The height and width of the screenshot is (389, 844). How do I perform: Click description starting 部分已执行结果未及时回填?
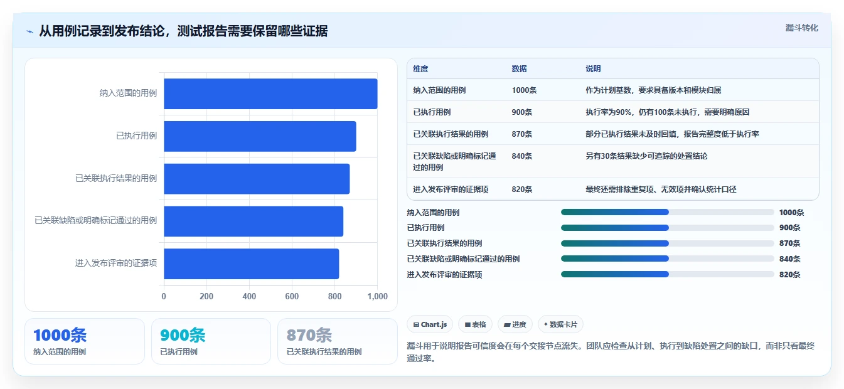(x=673, y=134)
